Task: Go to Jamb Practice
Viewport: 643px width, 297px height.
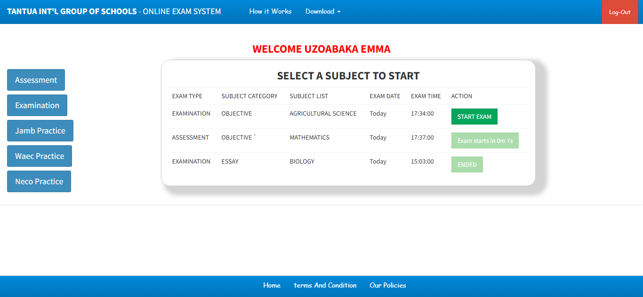Action: [x=40, y=131]
